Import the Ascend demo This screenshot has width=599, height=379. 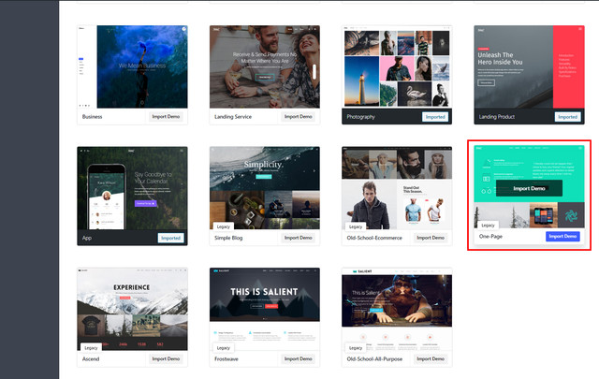166,358
